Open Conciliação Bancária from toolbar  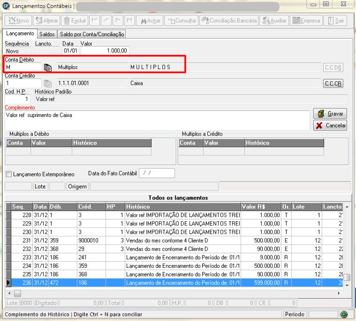pos(229,20)
